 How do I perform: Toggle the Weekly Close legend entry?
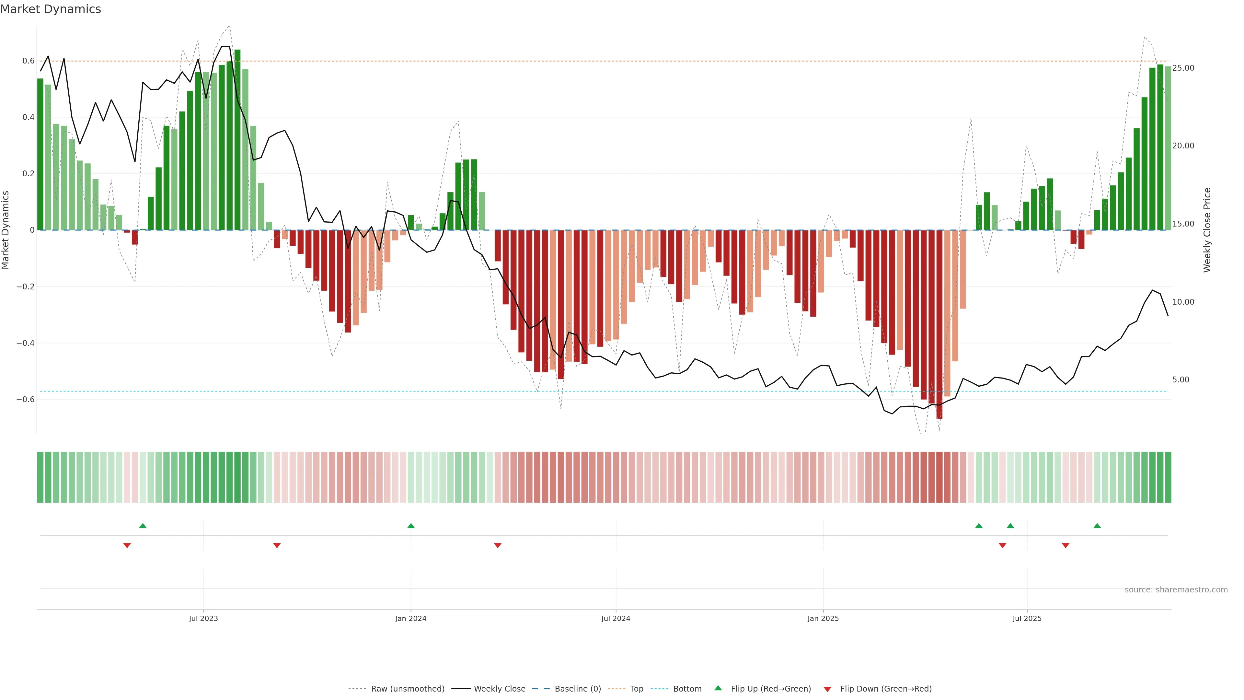(499, 688)
